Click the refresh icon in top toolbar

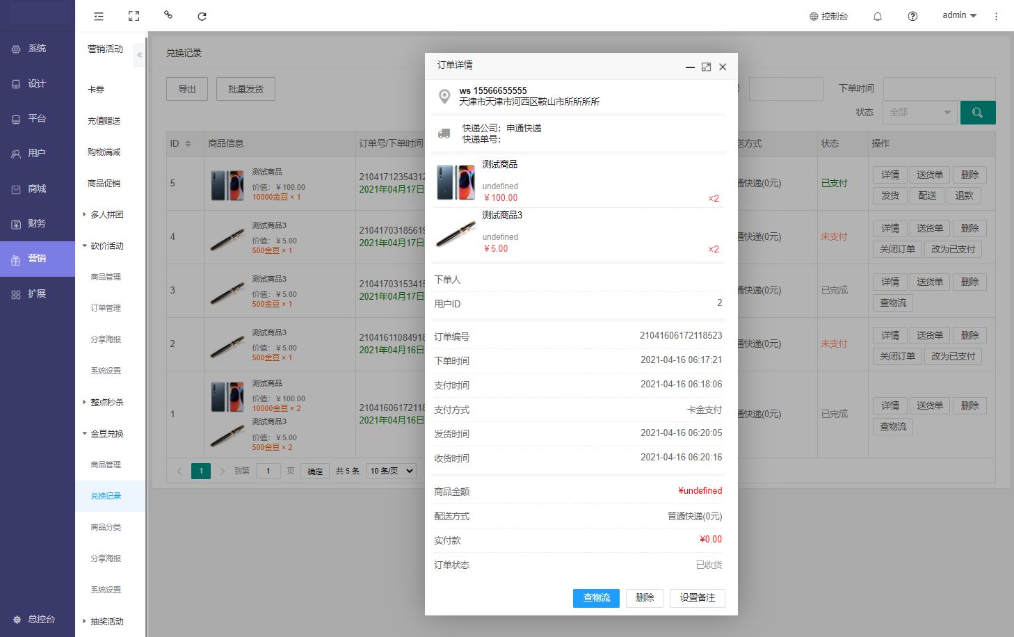[202, 16]
